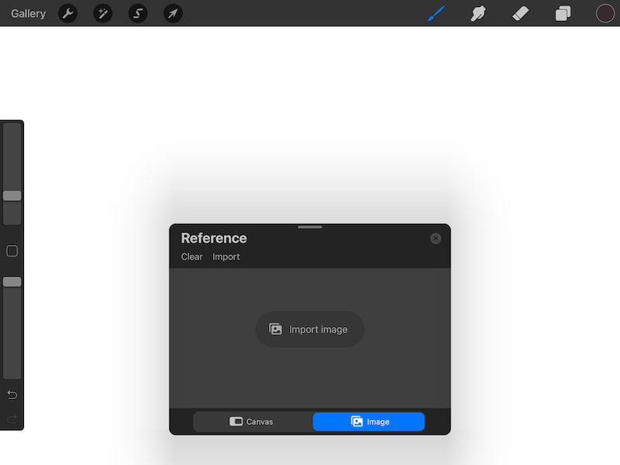Open the Actions menu wrench icon
620x465 pixels.
coord(67,13)
